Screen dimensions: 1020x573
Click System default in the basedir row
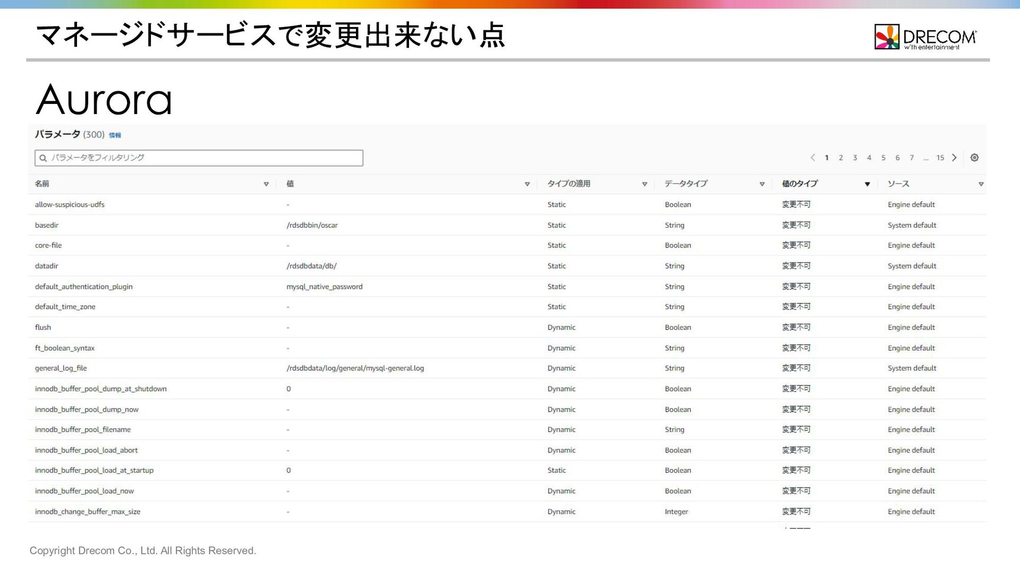[x=912, y=225]
